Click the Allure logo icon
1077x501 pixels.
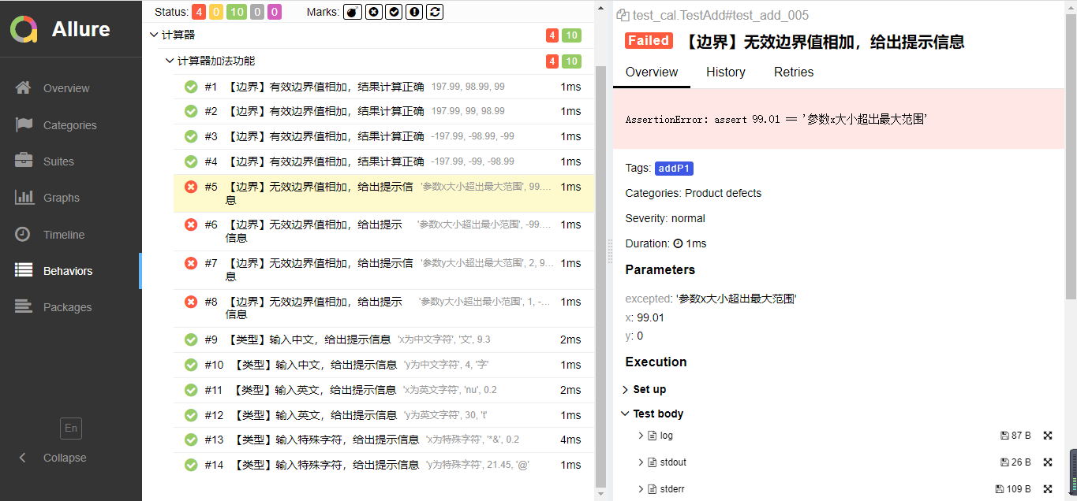pos(24,29)
